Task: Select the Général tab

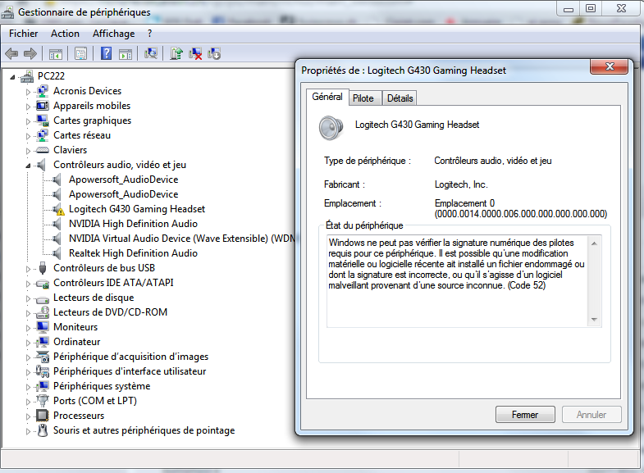Action: click(x=327, y=97)
